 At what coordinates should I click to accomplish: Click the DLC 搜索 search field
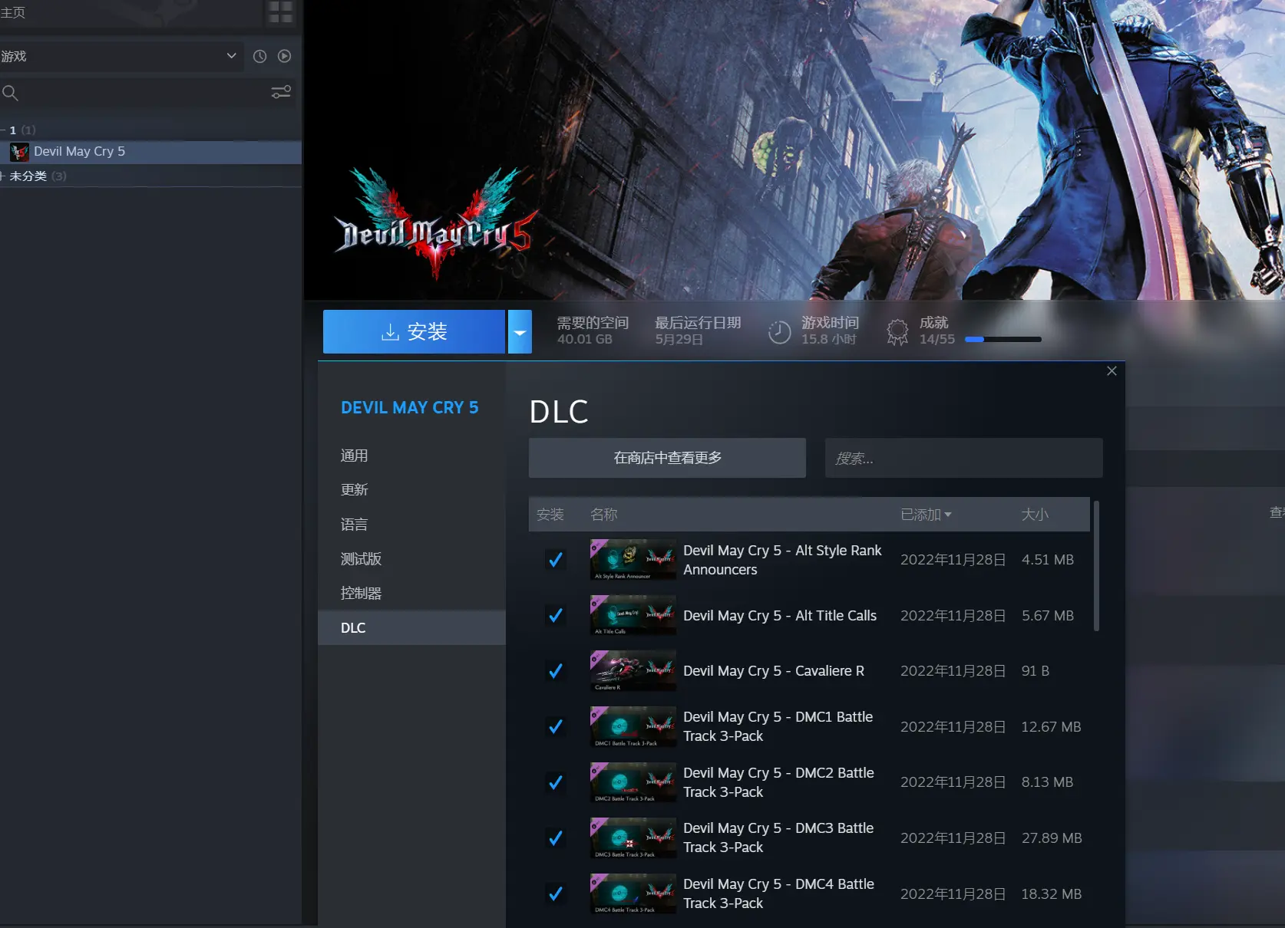963,458
